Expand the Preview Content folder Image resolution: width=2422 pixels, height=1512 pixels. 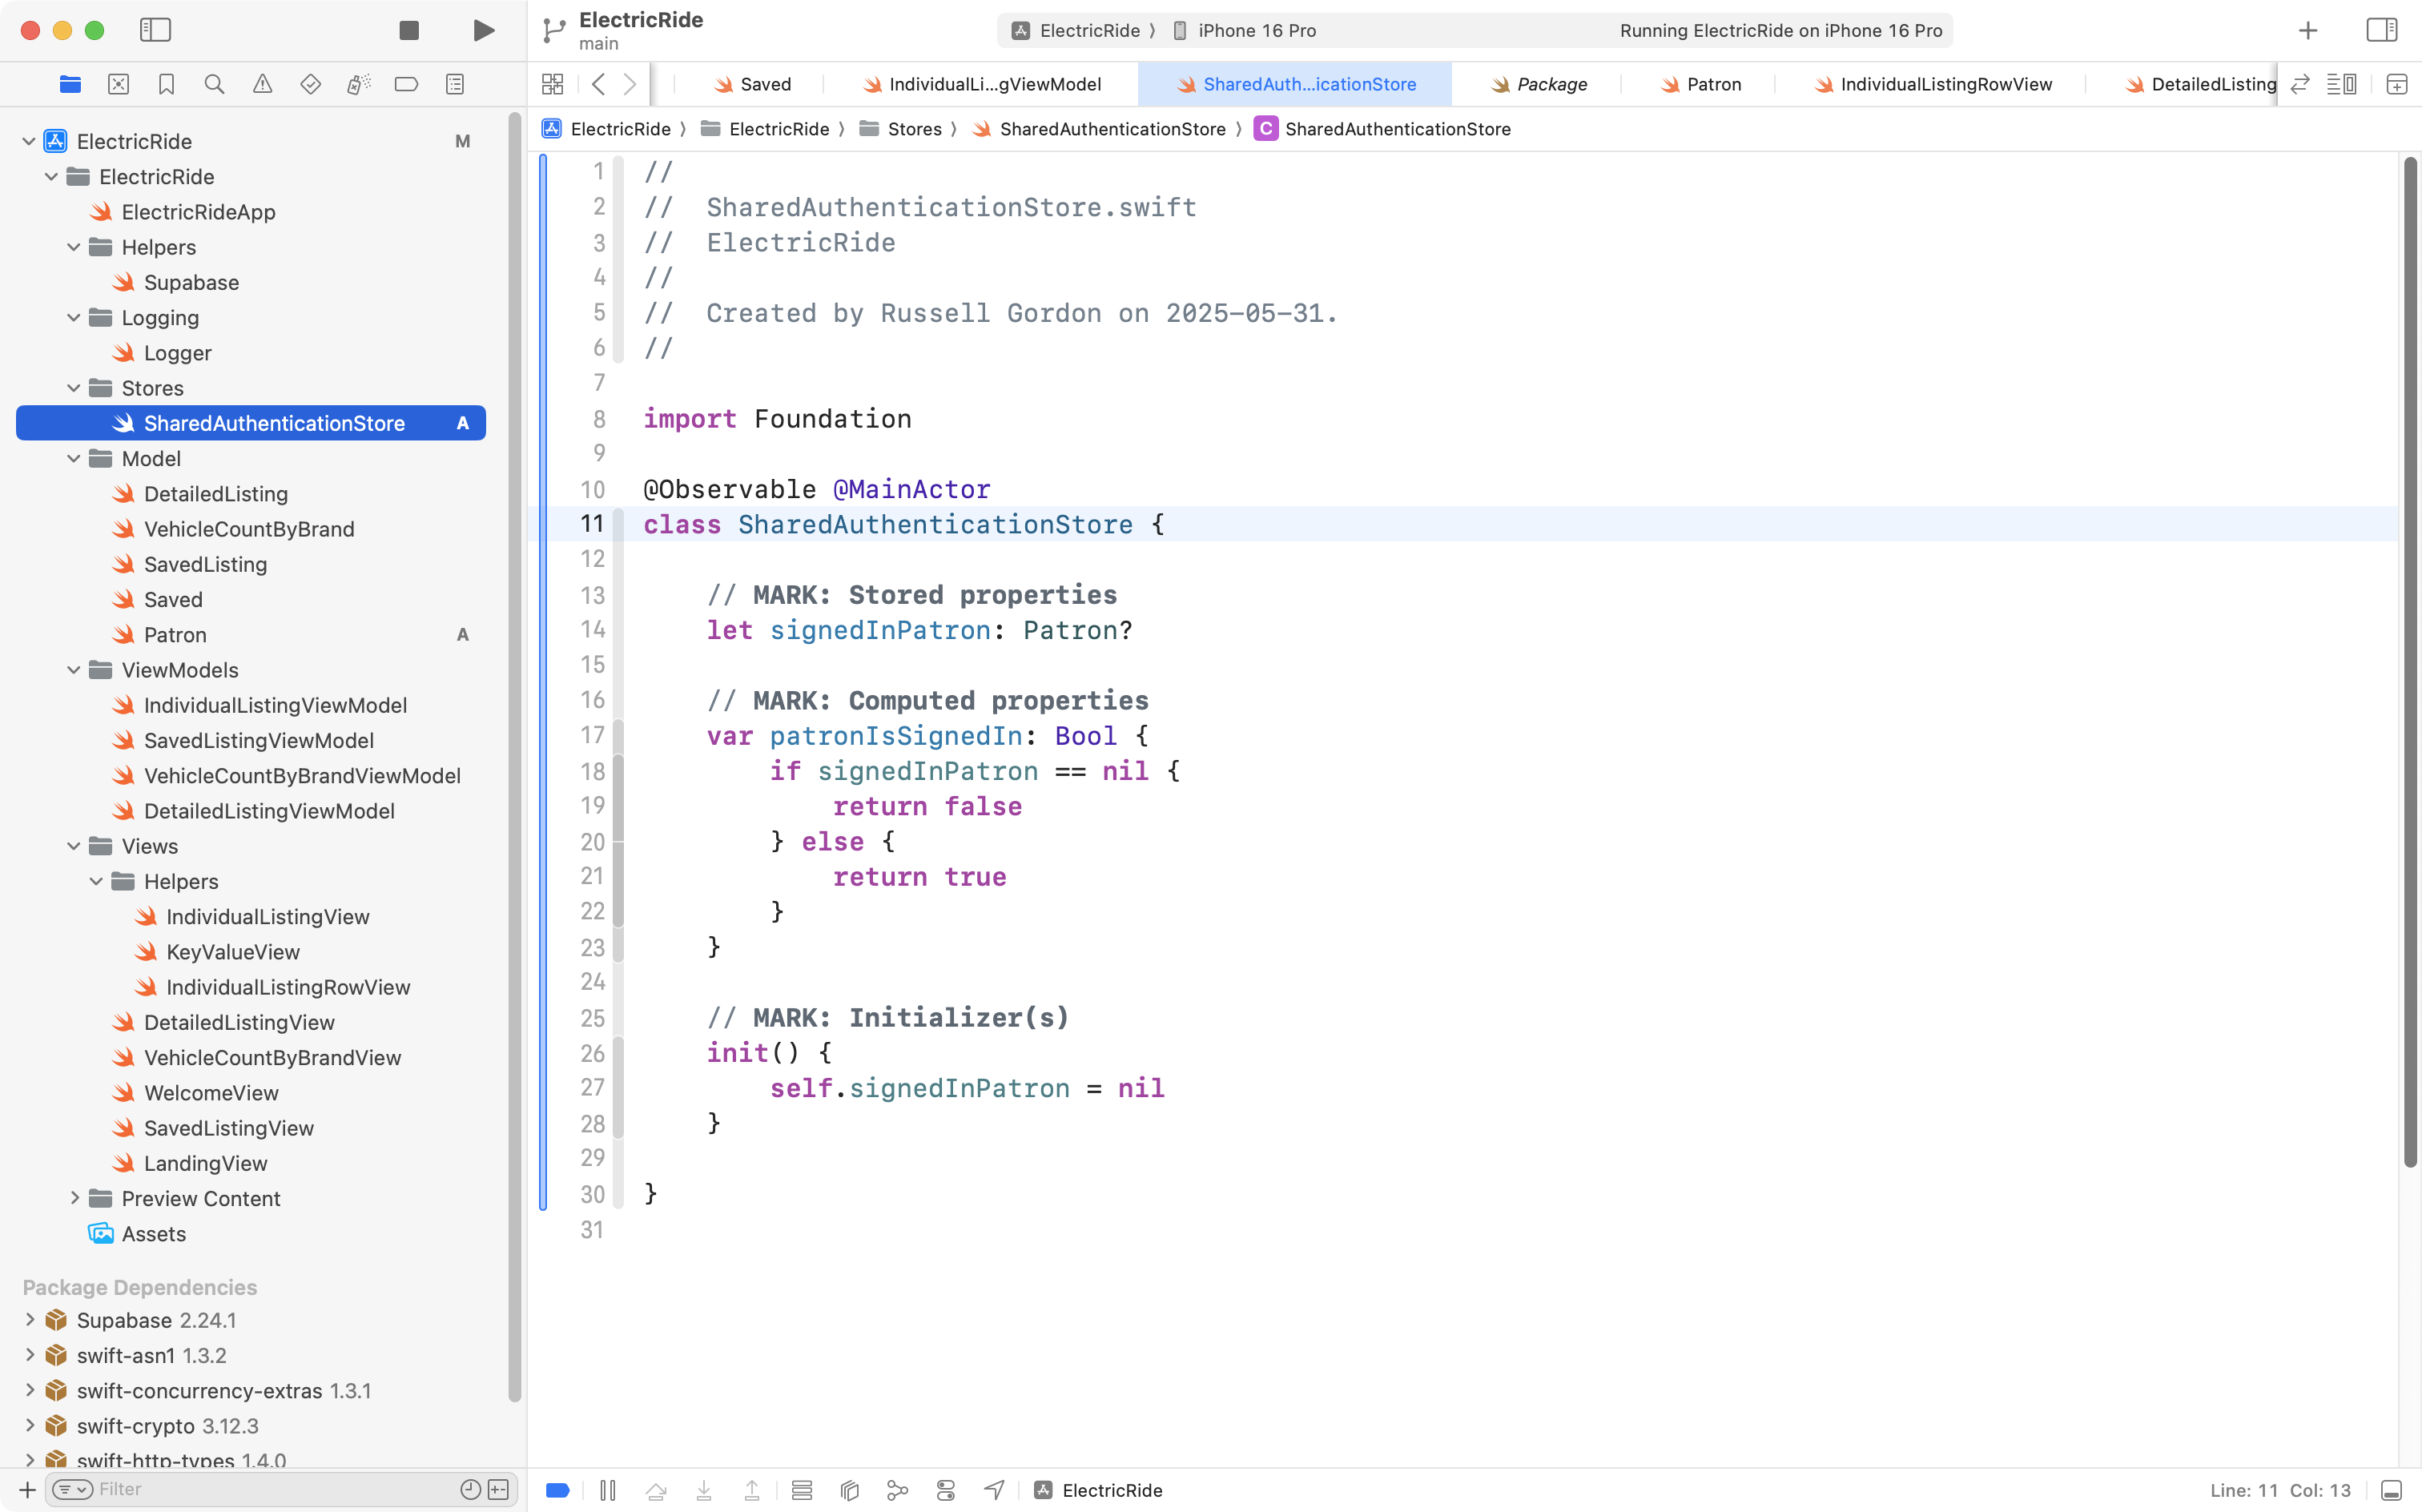(x=74, y=1198)
